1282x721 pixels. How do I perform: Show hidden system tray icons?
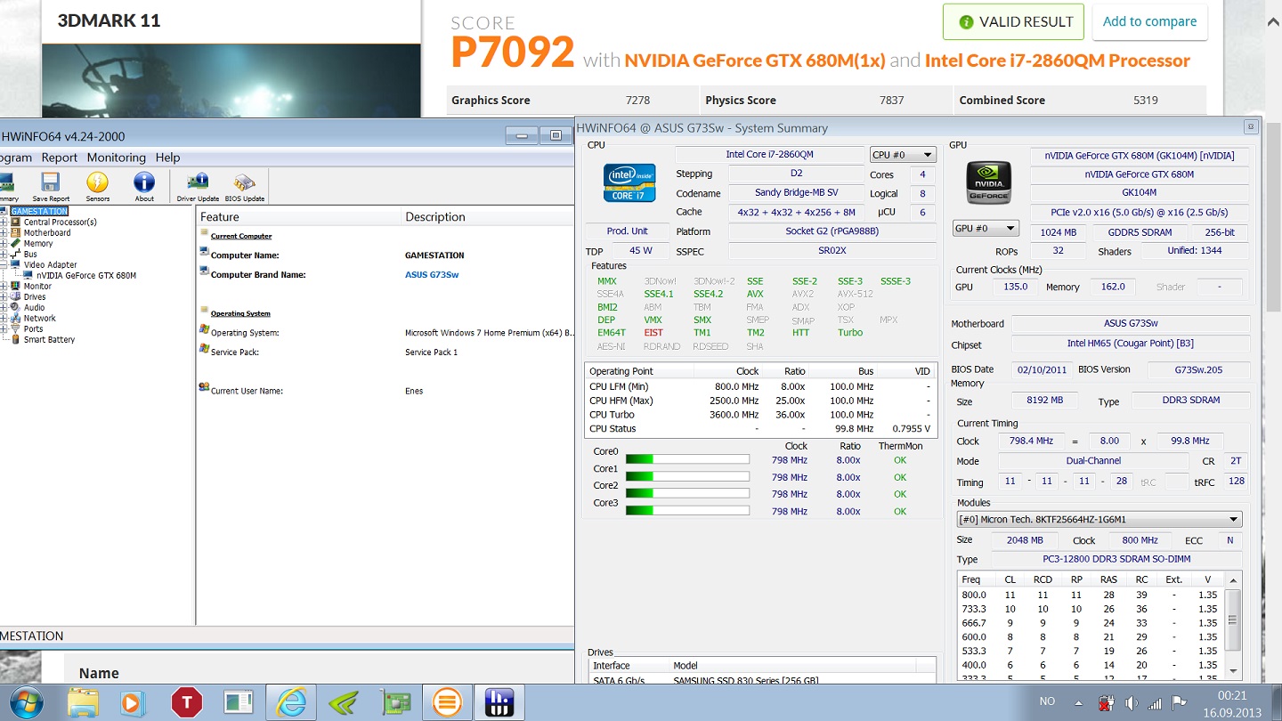[1078, 702]
